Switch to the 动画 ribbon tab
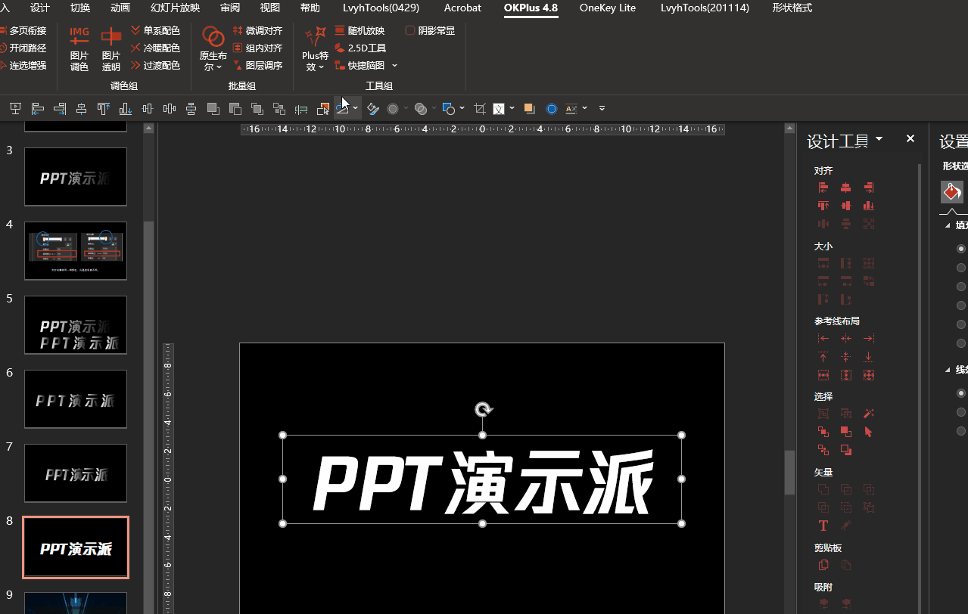Image resolution: width=968 pixels, height=614 pixels. (x=120, y=8)
